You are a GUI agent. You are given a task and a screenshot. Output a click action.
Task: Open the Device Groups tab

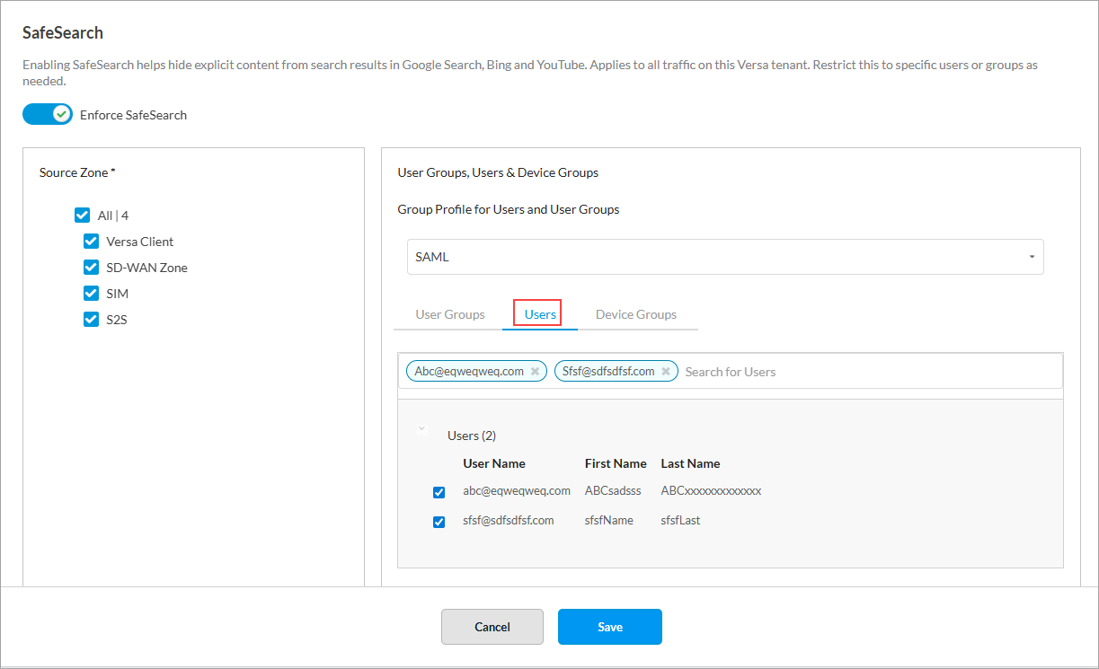point(635,314)
